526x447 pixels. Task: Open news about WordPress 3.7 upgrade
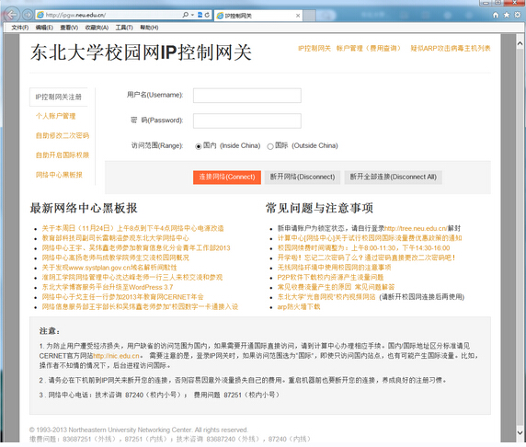(x=108, y=287)
